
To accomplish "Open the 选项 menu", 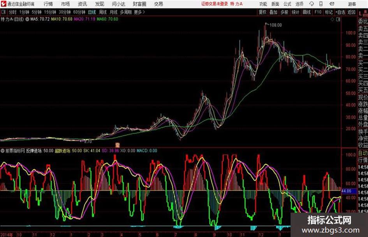I will click(x=299, y=4).
